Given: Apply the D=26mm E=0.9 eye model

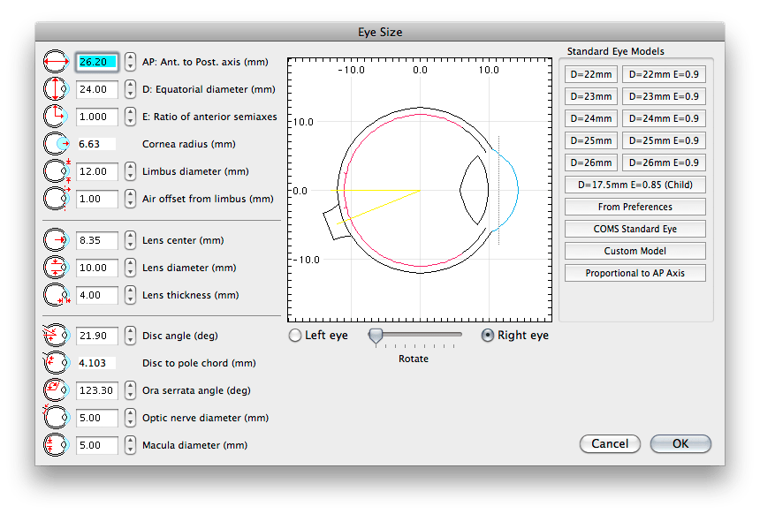Looking at the screenshot, I should point(664,163).
